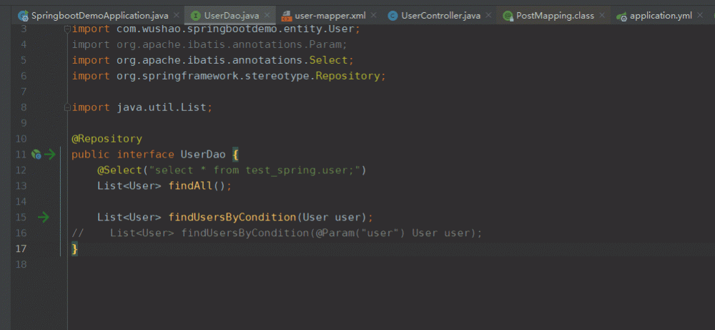Viewport: 715px width, 330px height.
Task: Switch to the application.yml tab
Action: [x=661, y=16]
